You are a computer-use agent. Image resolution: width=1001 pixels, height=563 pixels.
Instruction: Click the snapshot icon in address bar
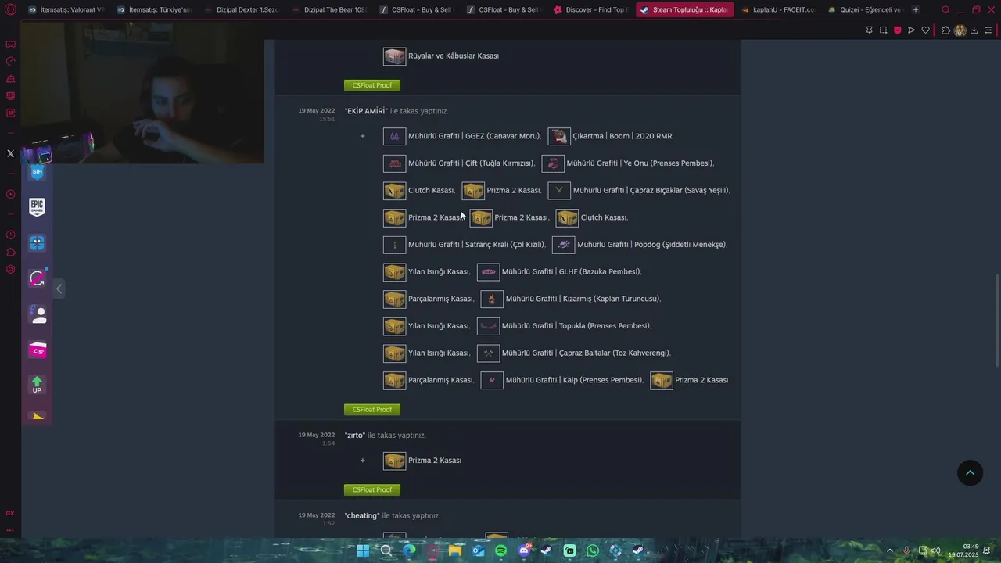(x=883, y=30)
